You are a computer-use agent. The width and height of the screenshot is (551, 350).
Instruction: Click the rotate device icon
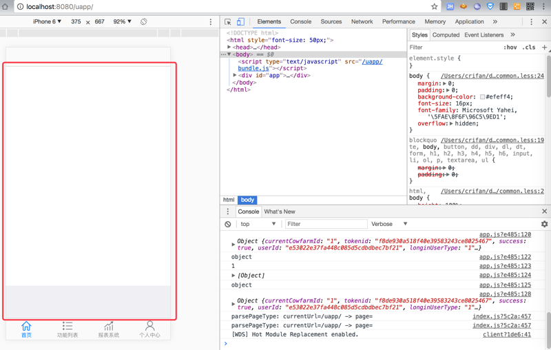pyautogui.click(x=143, y=21)
